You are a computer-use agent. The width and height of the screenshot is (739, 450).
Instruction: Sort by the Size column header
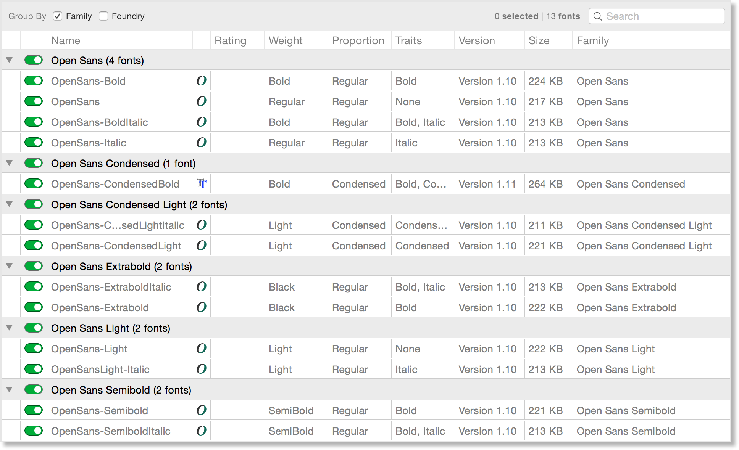[x=549, y=40]
